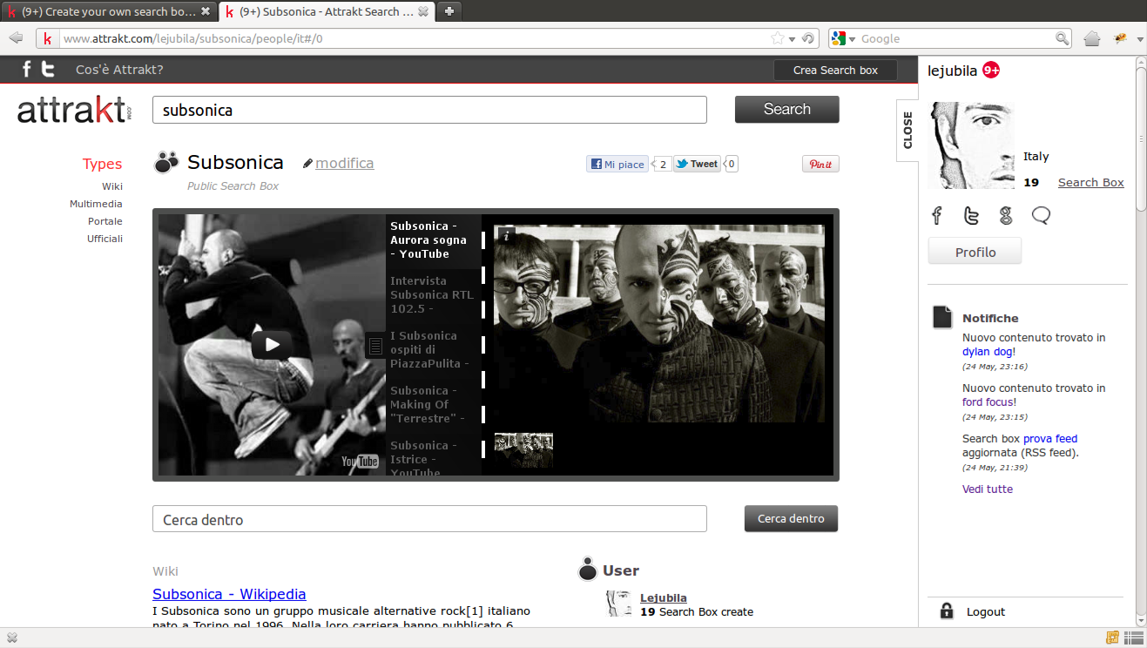The width and height of the screenshot is (1147, 648).
Task: Select Subsonica - Aurora sogna video item
Action: 433,240
